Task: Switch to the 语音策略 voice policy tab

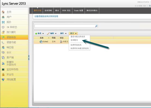Action: (x=48, y=11)
